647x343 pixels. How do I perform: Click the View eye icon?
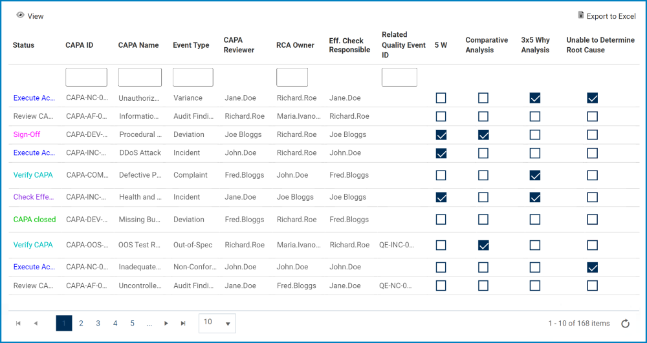coord(20,16)
